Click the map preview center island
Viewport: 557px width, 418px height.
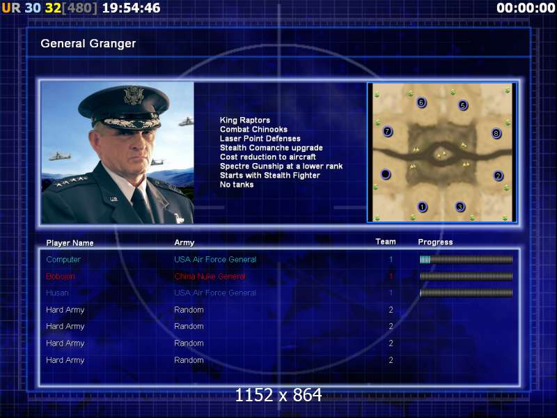(x=441, y=154)
